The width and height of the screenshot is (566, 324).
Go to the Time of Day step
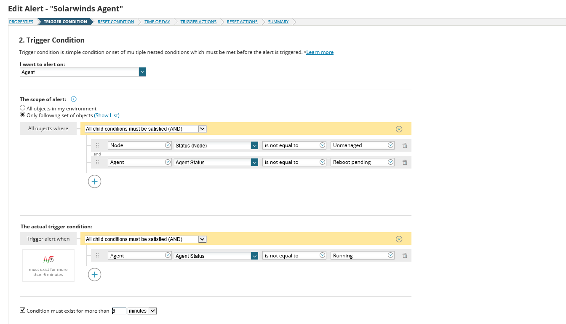(157, 22)
